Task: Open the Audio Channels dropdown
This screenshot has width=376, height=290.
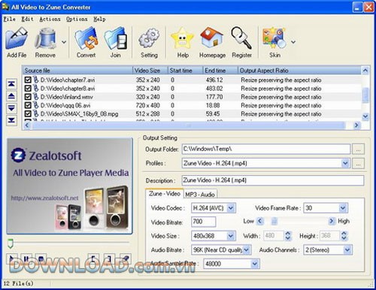Action: [x=347, y=249]
